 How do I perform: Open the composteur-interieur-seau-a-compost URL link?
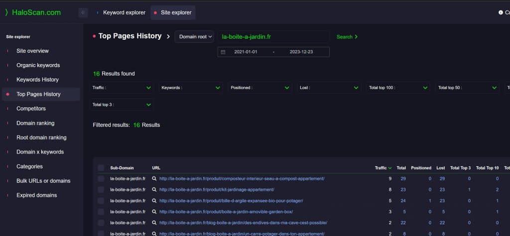tap(242, 178)
